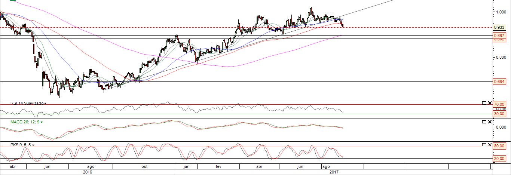Select the 0,897 price level label

click(x=499, y=36)
